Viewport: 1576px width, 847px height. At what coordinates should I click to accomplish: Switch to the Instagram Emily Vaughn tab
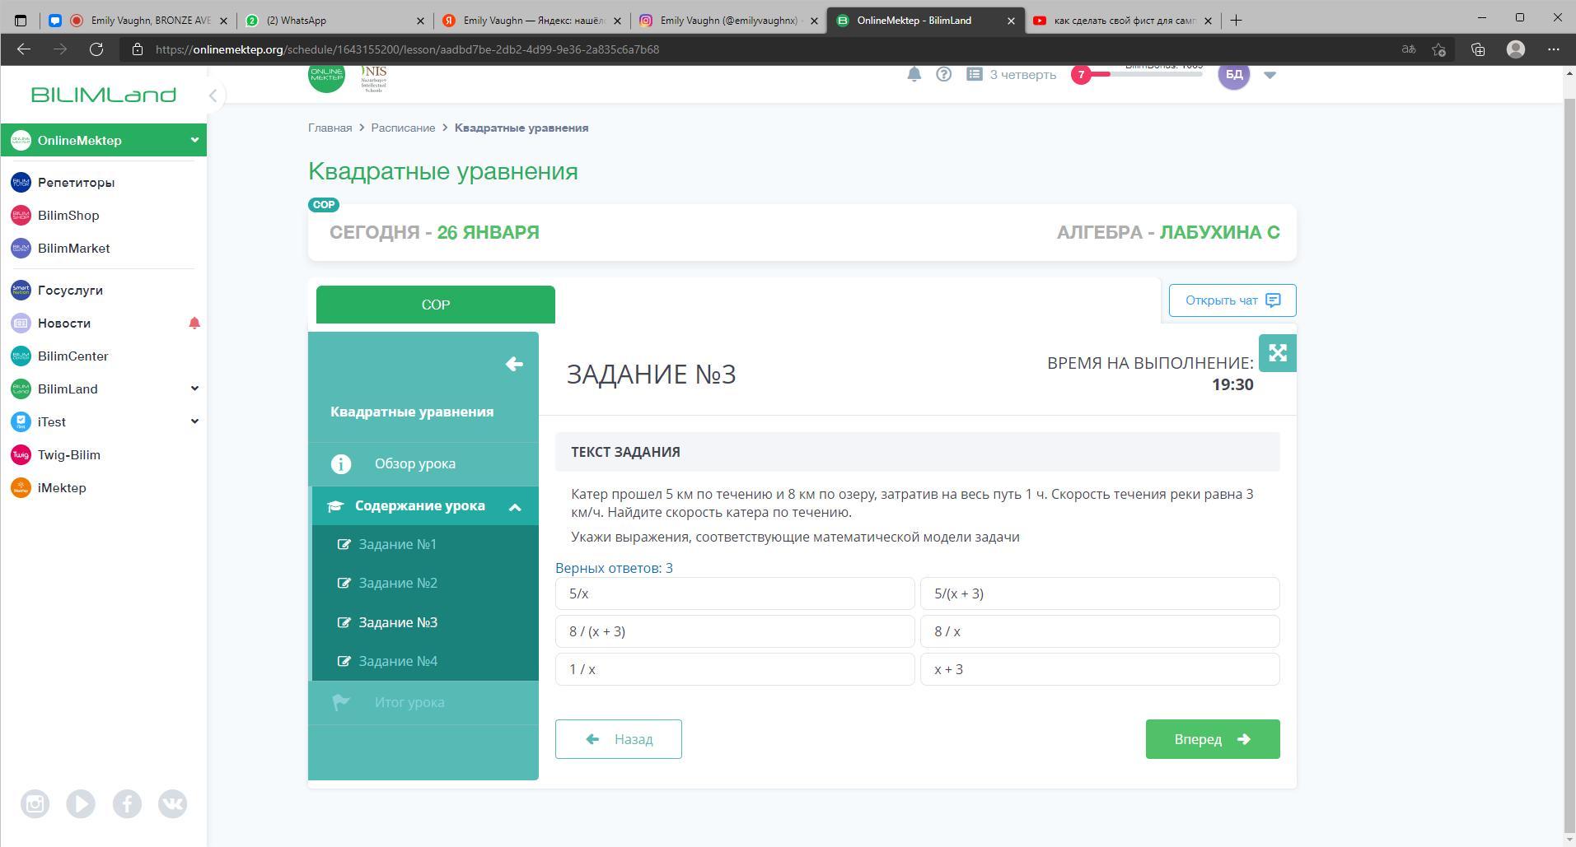(728, 21)
